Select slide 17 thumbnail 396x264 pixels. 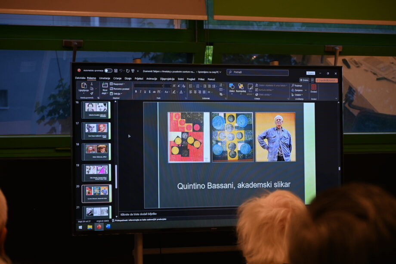(x=96, y=131)
